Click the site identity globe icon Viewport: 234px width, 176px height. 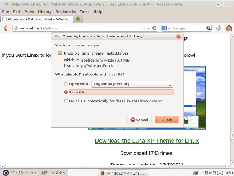(16, 28)
